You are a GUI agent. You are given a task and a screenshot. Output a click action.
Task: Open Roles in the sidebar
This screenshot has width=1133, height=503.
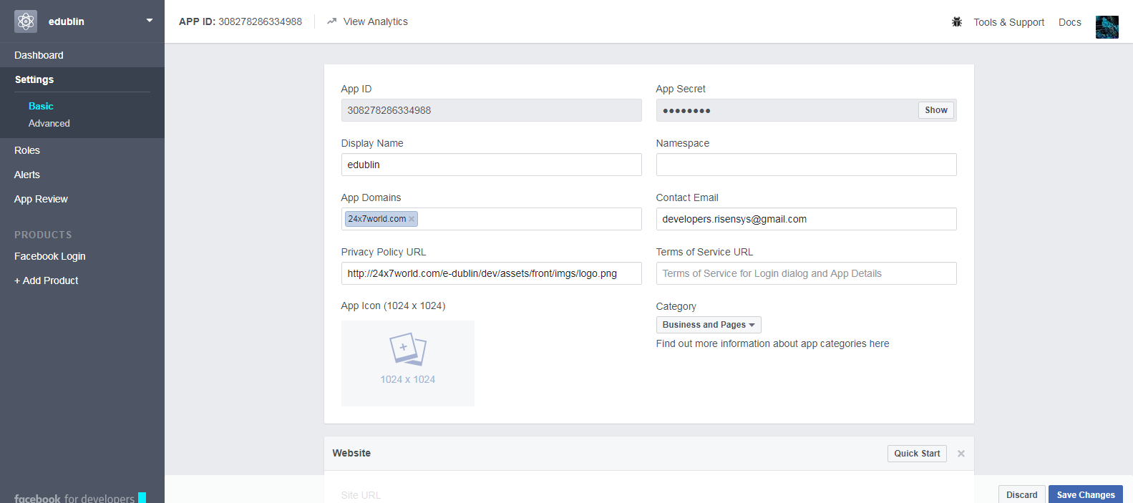click(x=27, y=150)
